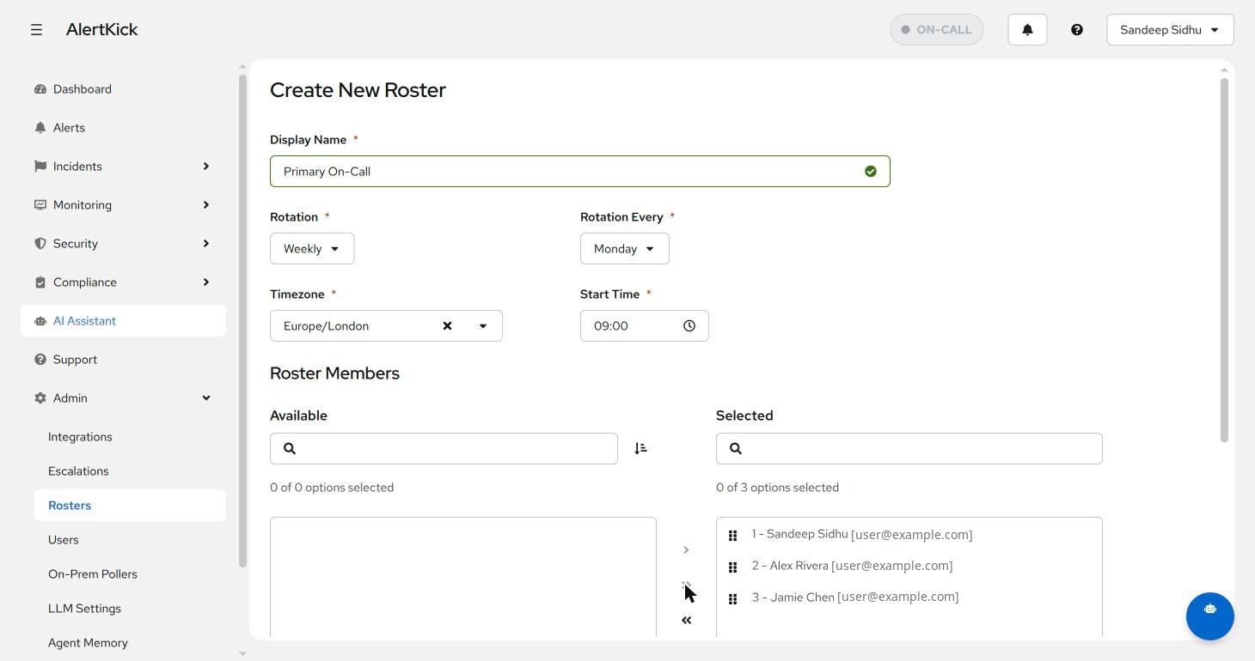Open On-Prem Pollers page
The image size is (1255, 661).
coord(93,574)
